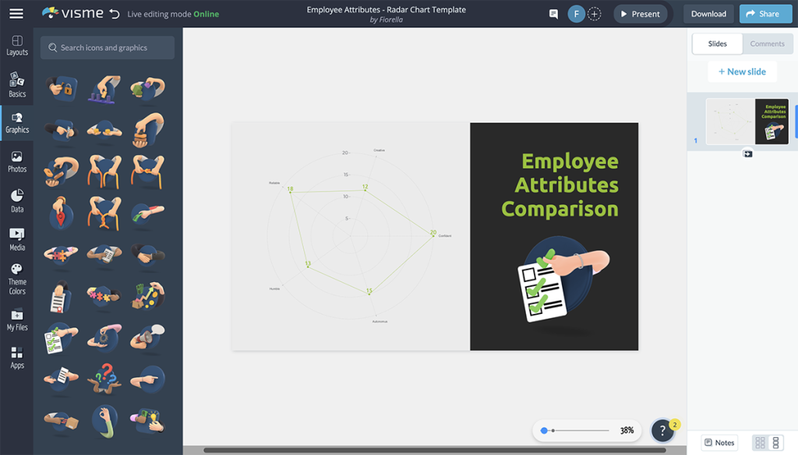Switch to the Comments tab
Image resolution: width=798 pixels, height=455 pixels.
click(767, 44)
